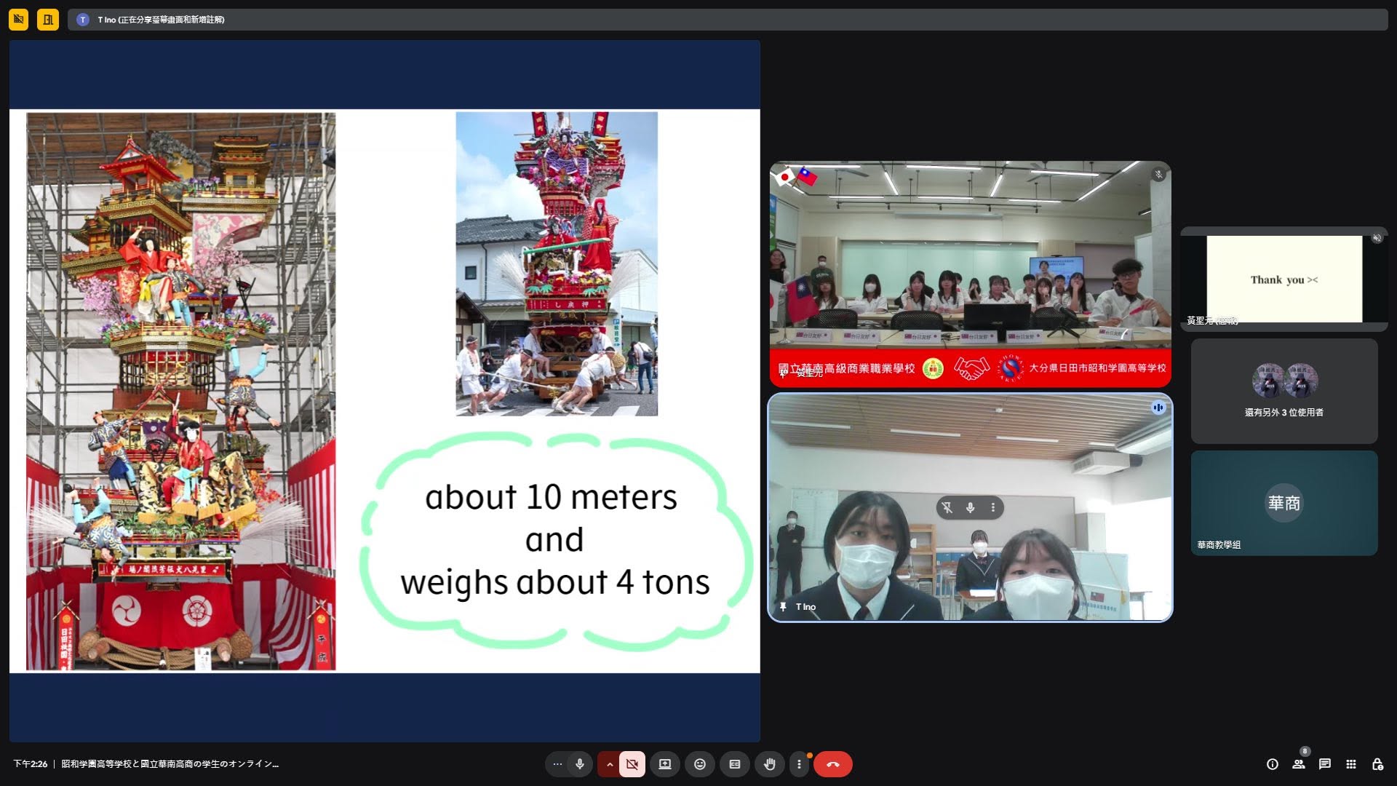This screenshot has width=1397, height=786.
Task: Click the mic icon on T Ino's tile overlay
Action: [971, 508]
